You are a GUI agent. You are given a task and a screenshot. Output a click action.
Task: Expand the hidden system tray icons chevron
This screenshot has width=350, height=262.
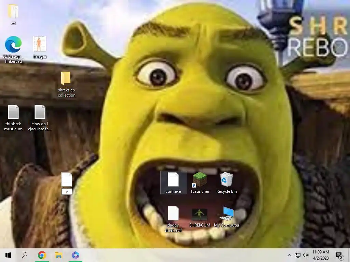(289, 255)
